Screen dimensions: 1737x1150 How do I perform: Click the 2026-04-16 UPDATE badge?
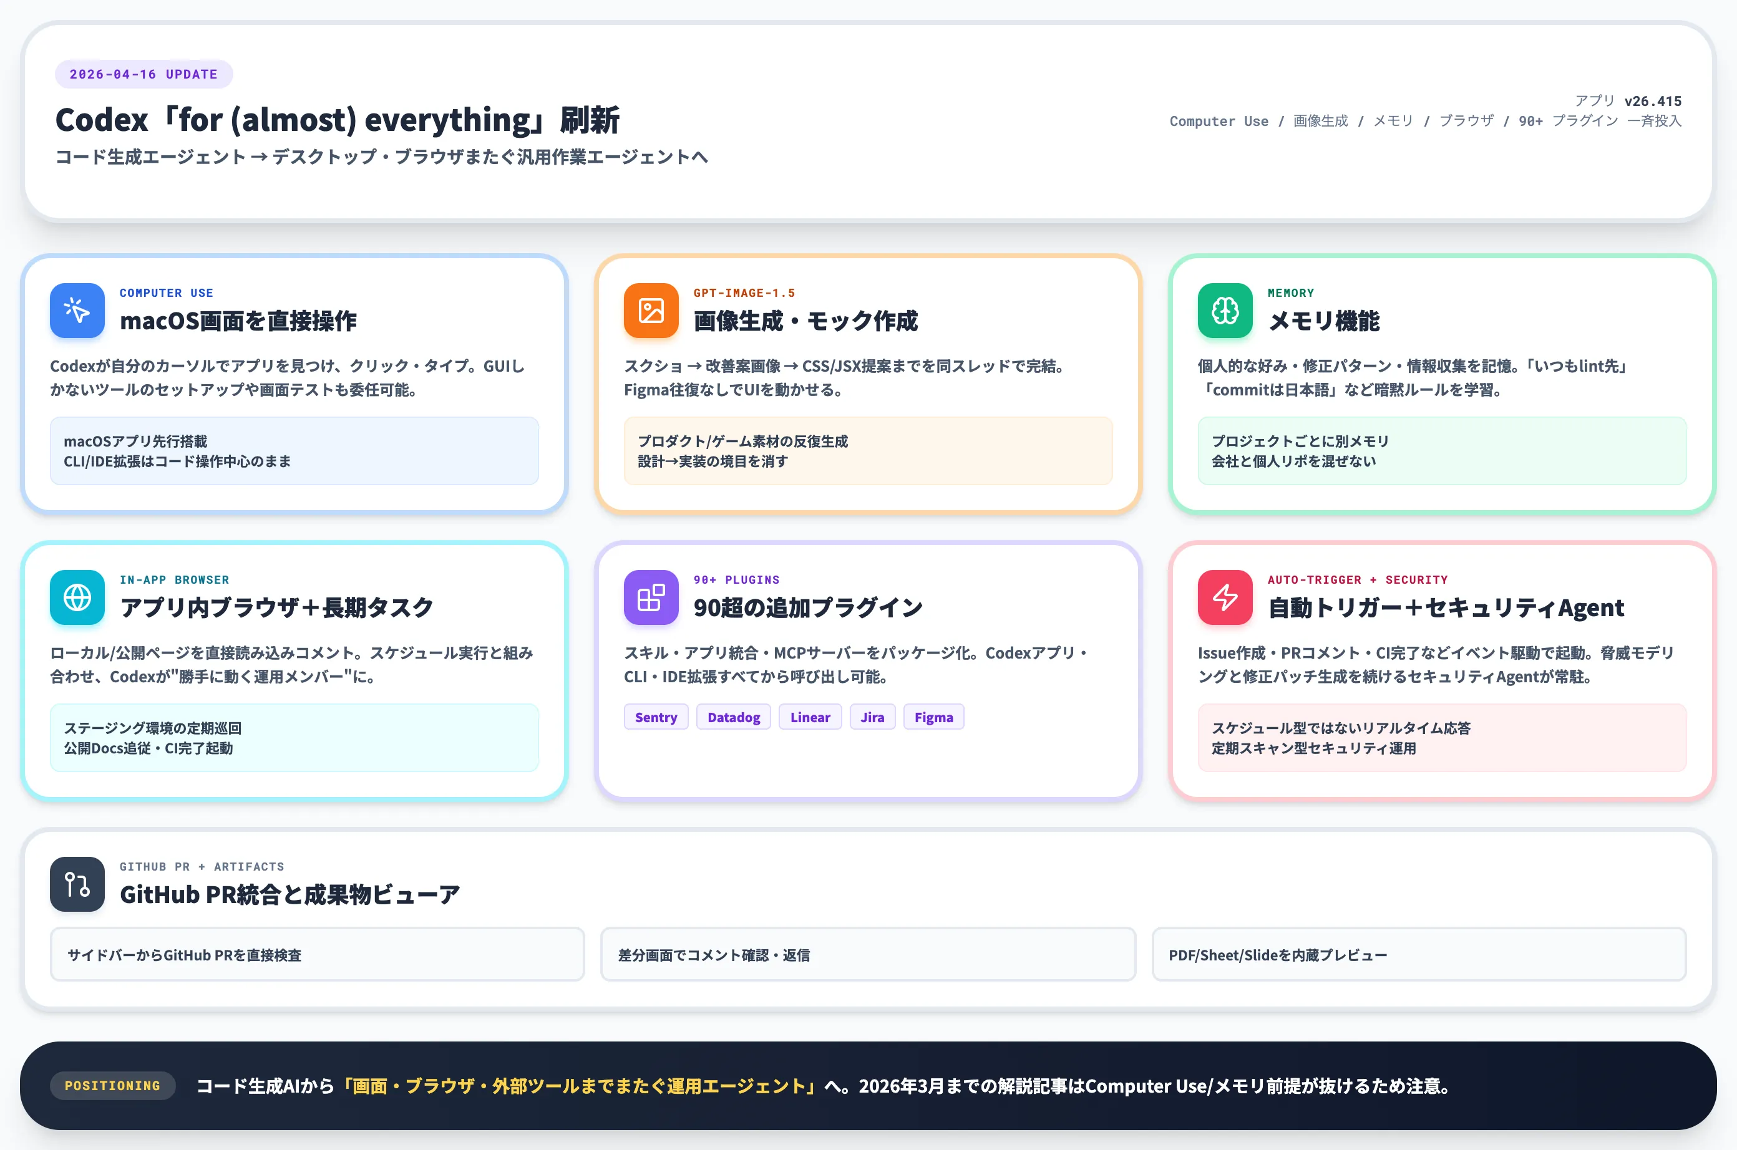[144, 74]
